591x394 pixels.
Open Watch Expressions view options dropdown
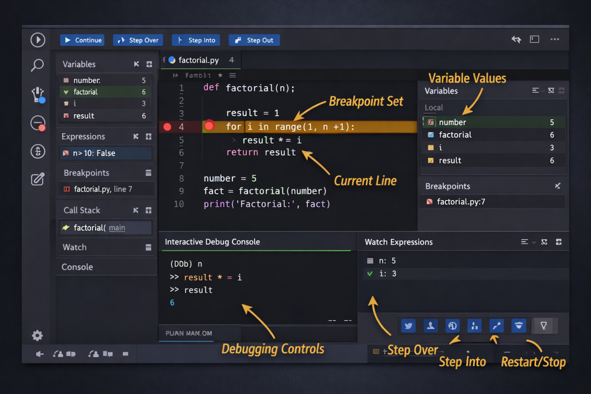point(528,242)
